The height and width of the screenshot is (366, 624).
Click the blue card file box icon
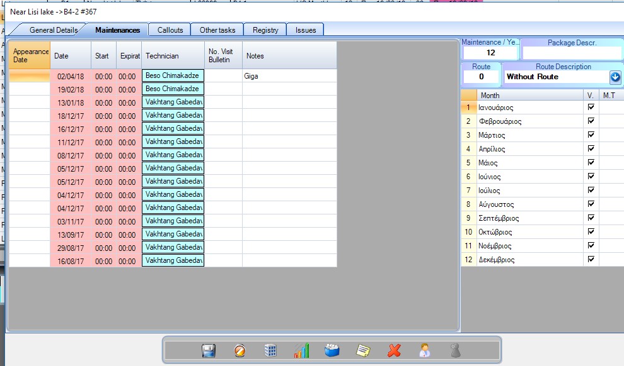(332, 351)
